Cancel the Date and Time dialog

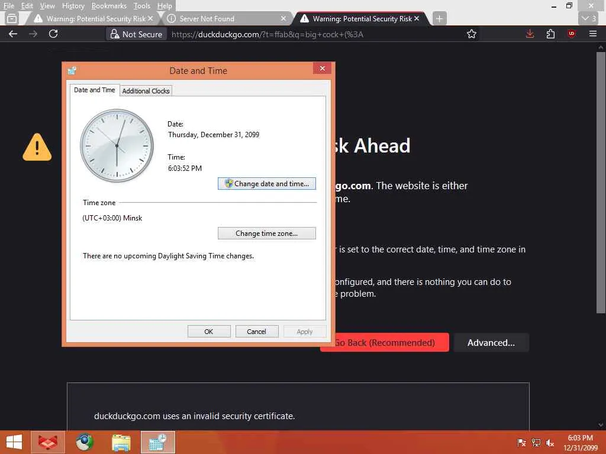click(x=257, y=332)
